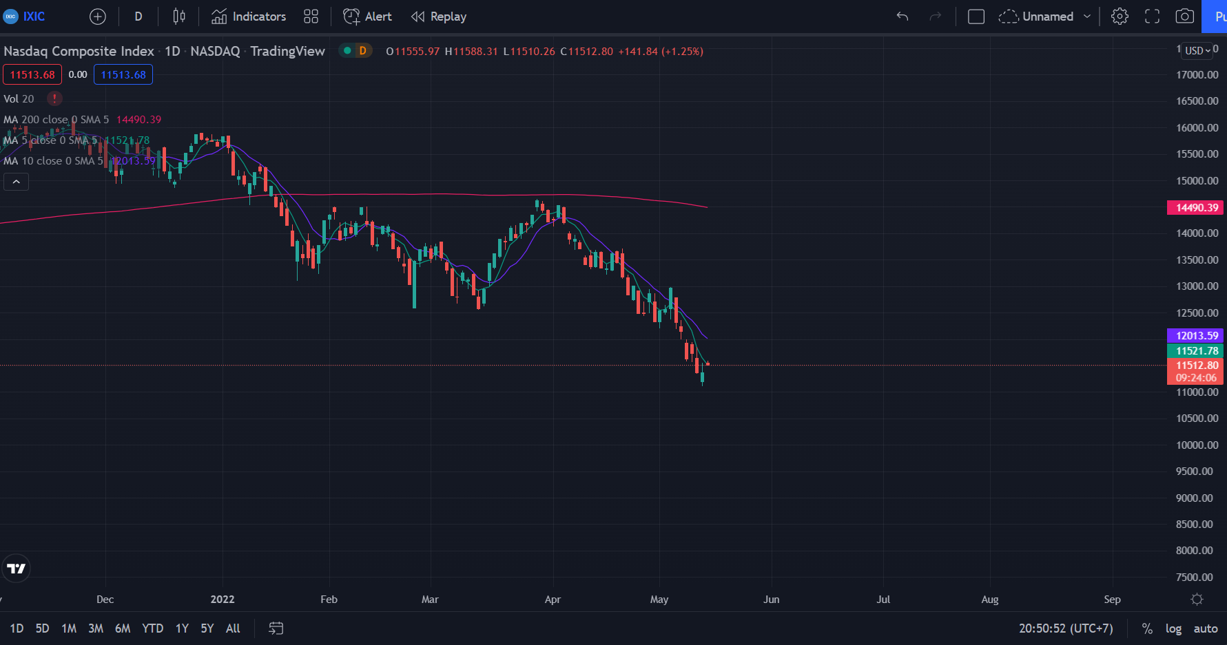Open chart settings gear in top toolbar
The image size is (1227, 645).
pos(1120,17)
